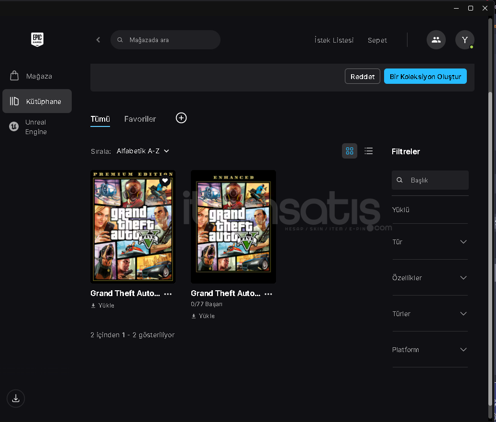Open the Y profile avatar menu
Screen dimensions: 496x422
pyautogui.click(x=465, y=40)
